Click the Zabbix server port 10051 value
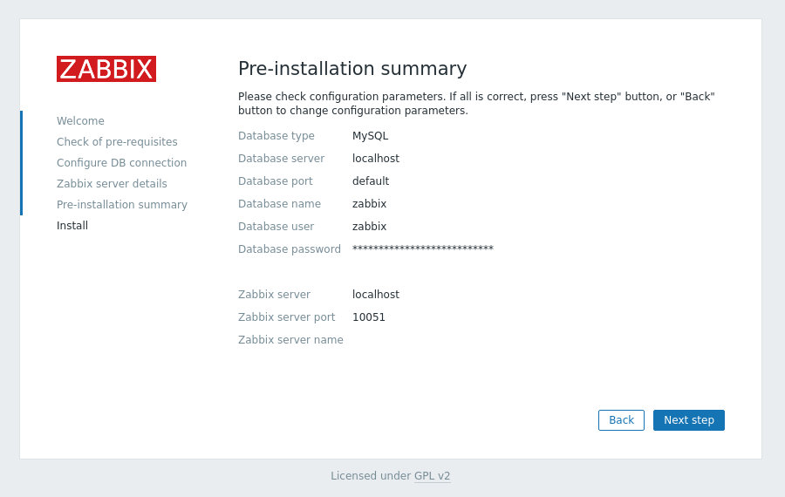Image resolution: width=785 pixels, height=497 pixels. pyautogui.click(x=369, y=317)
